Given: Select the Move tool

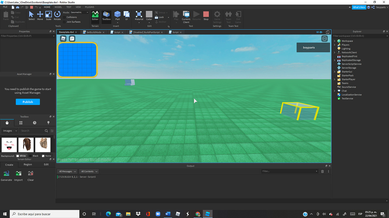Looking at the screenshot, I should 40,15.
